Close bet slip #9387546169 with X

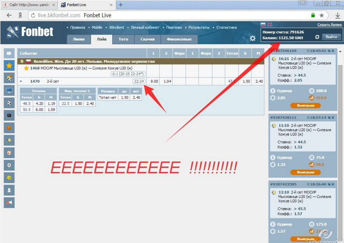click(333, 51)
